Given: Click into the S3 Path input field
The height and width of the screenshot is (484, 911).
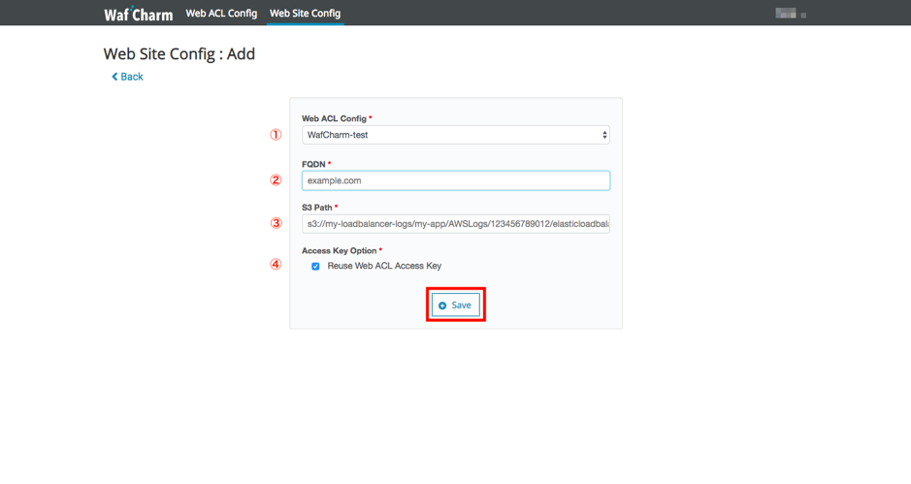Looking at the screenshot, I should [455, 224].
